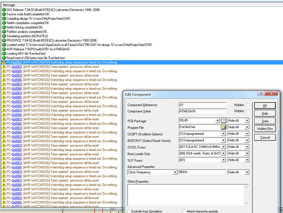Viewport: 283px width, 213px height.
Task: Click the info icon beside 'Netlist linking completed OK'
Action: coord(4,27)
